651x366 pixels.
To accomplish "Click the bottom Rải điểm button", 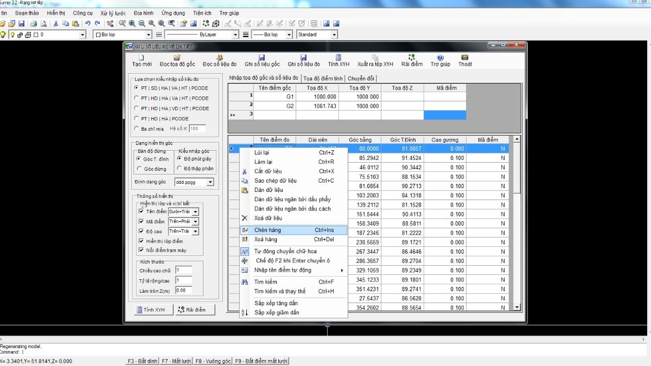I will click(x=195, y=310).
